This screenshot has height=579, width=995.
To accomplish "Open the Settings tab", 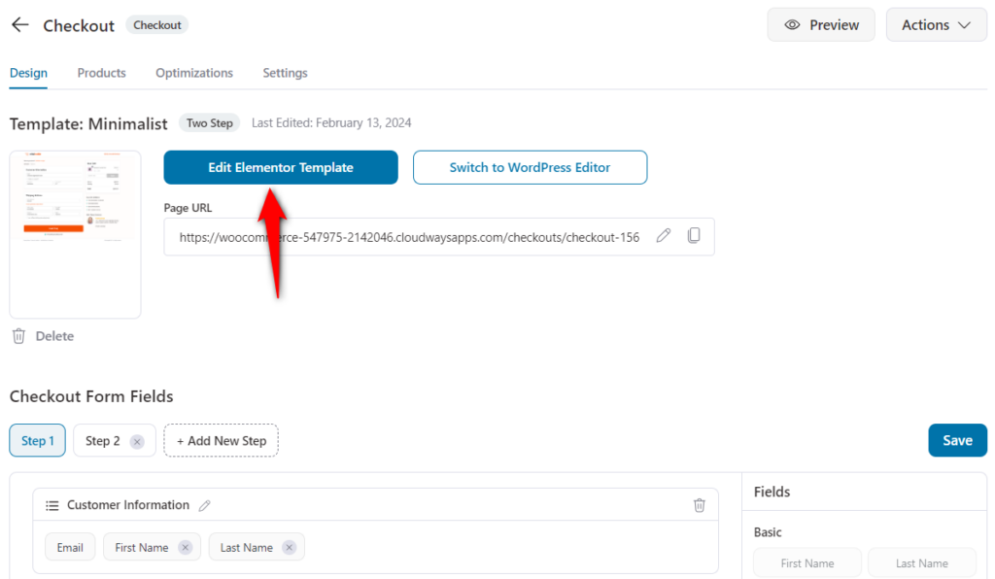I will coord(285,73).
